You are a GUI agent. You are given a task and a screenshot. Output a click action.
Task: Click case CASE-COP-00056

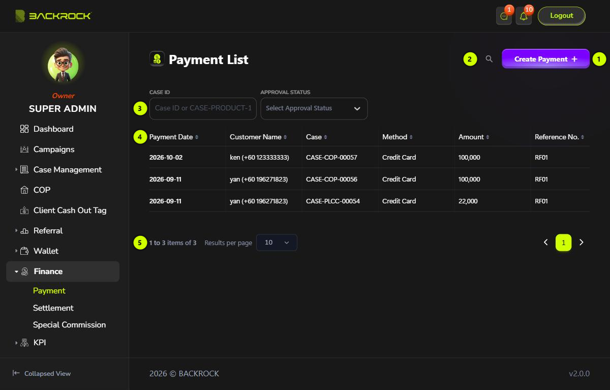click(331, 179)
